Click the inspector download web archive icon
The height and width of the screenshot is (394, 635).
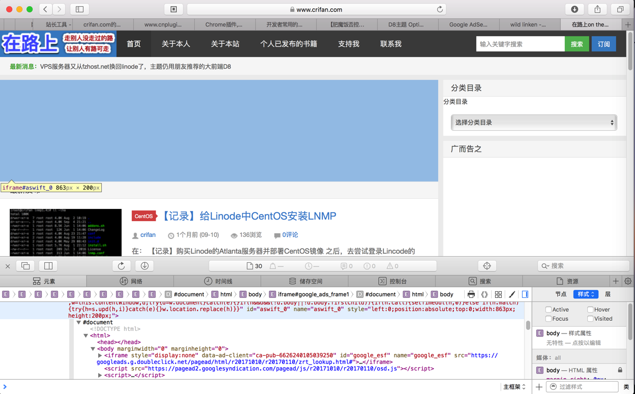(144, 266)
